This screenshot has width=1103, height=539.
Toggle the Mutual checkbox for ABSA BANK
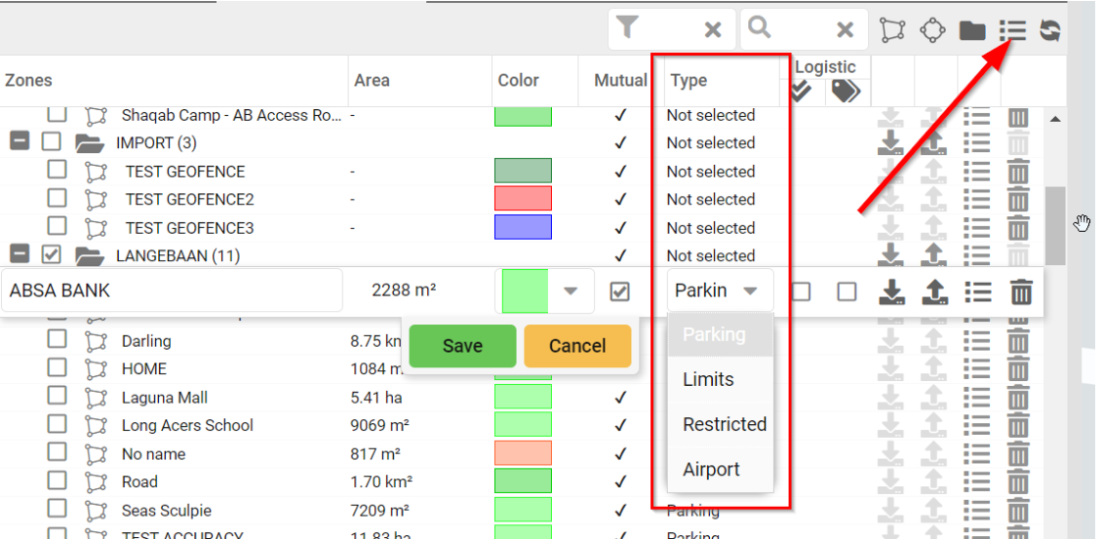click(619, 291)
